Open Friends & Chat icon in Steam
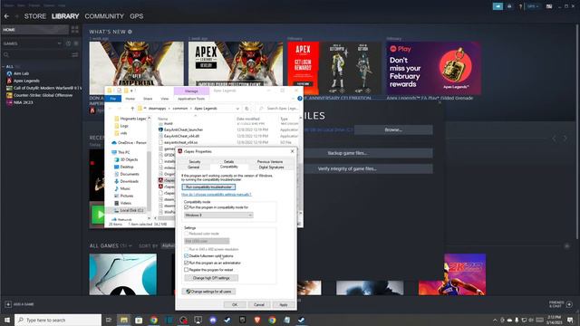The width and height of the screenshot is (580, 326). [x=569, y=304]
